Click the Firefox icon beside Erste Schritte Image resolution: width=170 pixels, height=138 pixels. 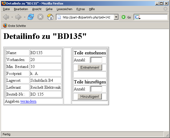coord(5,26)
